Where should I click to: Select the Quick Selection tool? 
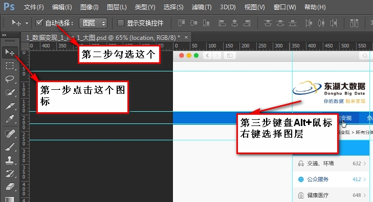(10, 92)
